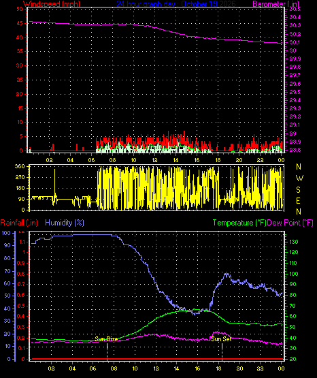The image size is (317, 378).
Task: Click the "270" wind direction axis value
Action: tap(20, 178)
